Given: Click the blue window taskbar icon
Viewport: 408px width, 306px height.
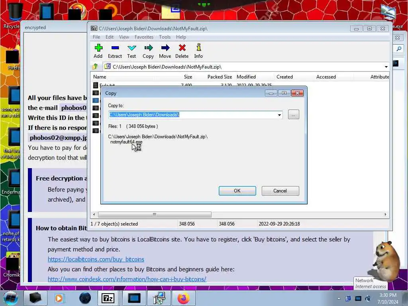Looking at the screenshot, I should (x=134, y=298).
